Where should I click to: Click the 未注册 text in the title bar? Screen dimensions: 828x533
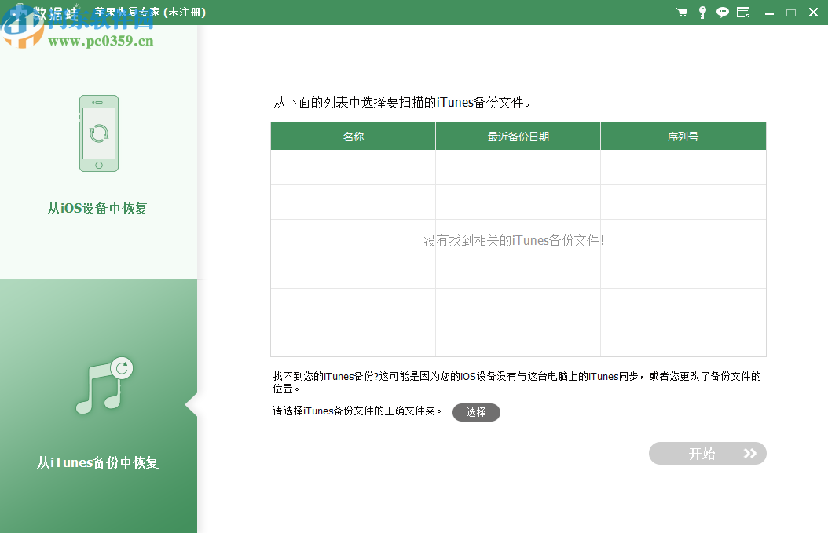pos(184,12)
